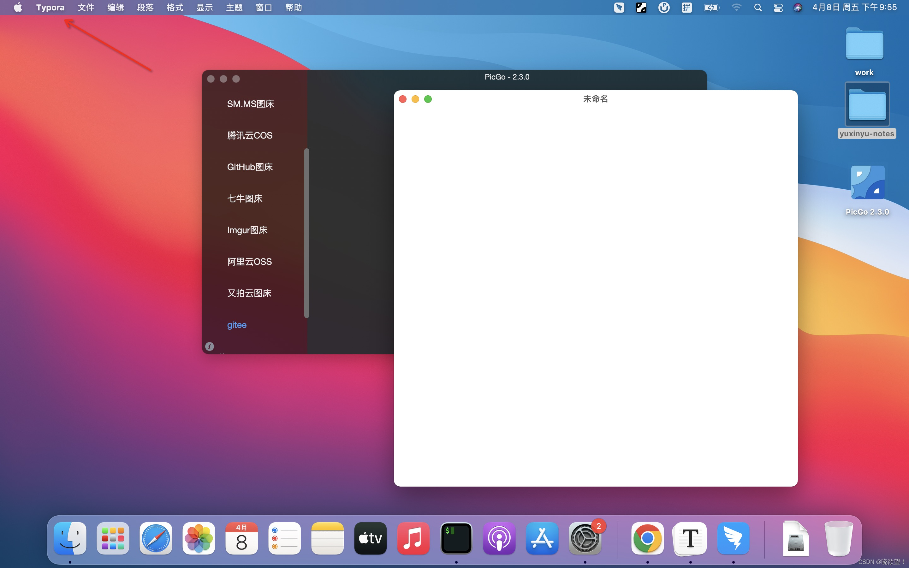Select gitee in PicGo sidebar
The width and height of the screenshot is (909, 568).
237,325
